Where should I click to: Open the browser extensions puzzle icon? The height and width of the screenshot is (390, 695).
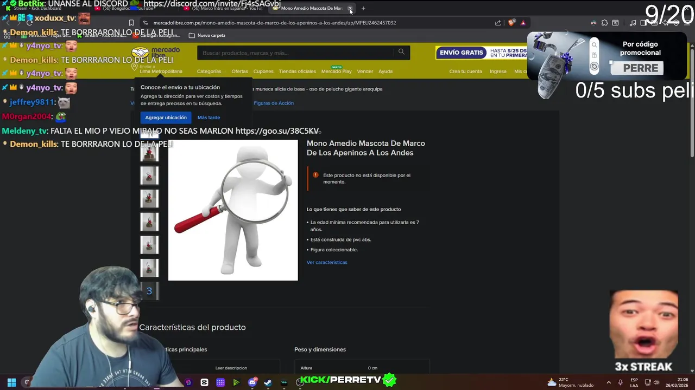coord(604,23)
